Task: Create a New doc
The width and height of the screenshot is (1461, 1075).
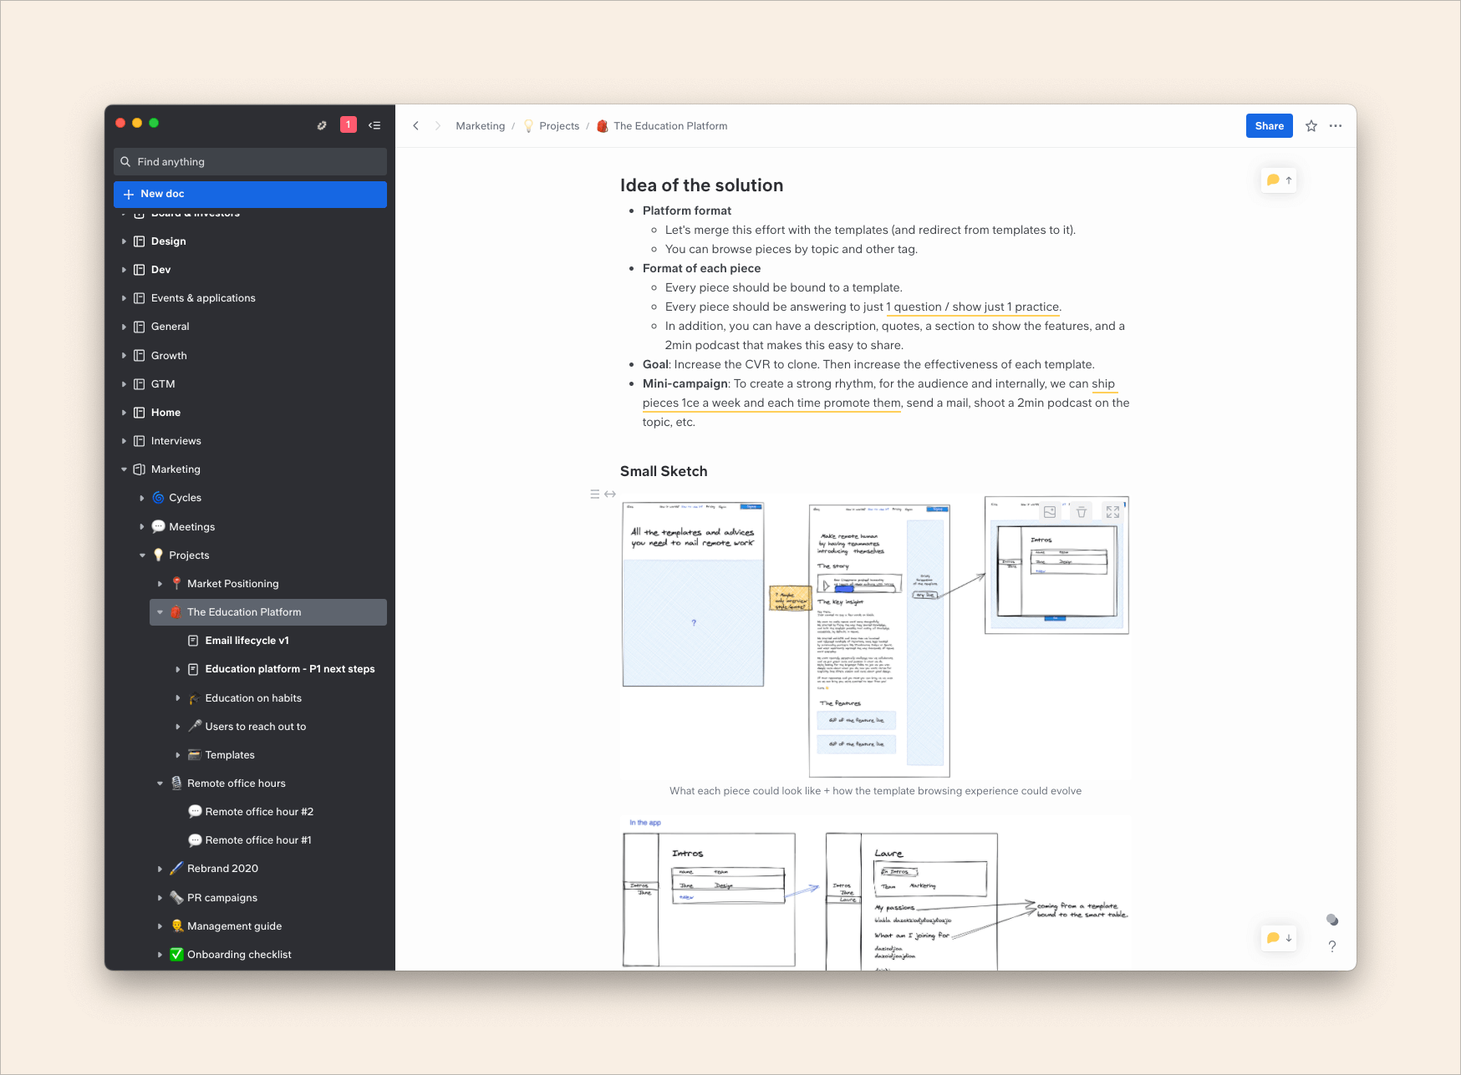Action: pyautogui.click(x=250, y=194)
